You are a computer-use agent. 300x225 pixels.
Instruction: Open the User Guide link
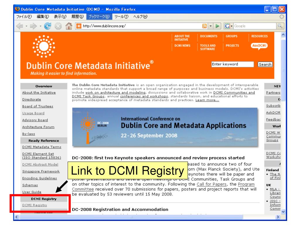coord(32,192)
